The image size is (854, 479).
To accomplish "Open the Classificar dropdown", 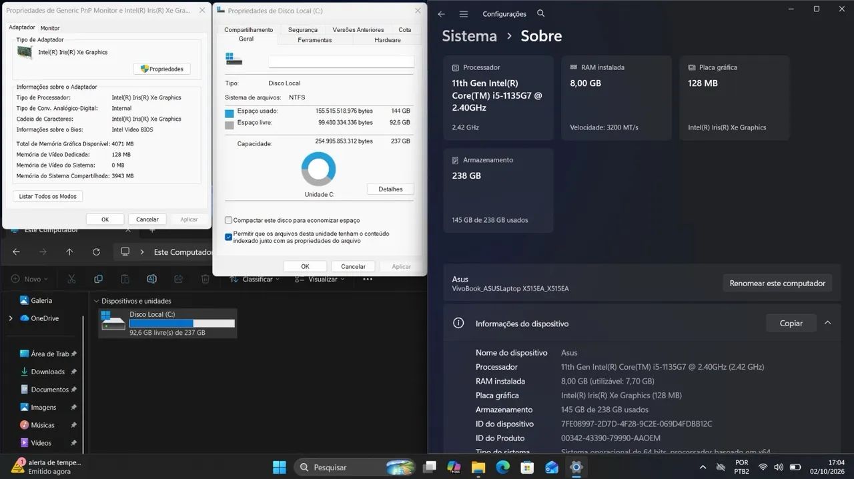I will point(254,279).
